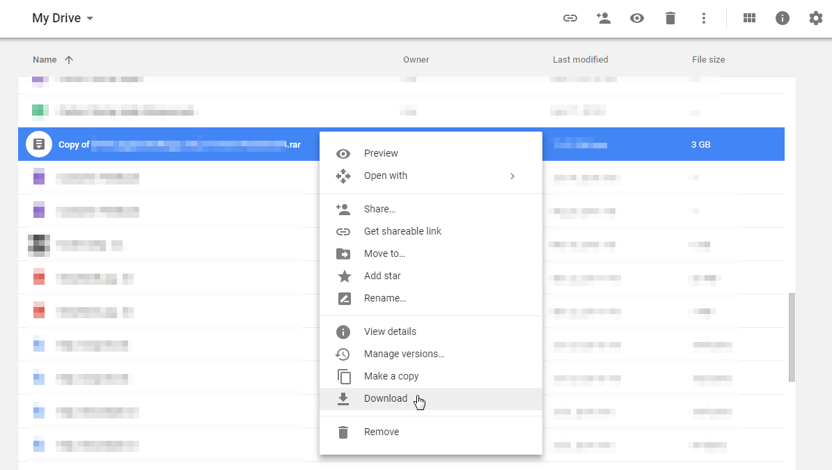Image resolution: width=832 pixels, height=470 pixels.
Task: Choose Rename… from the context menu
Action: pos(384,299)
